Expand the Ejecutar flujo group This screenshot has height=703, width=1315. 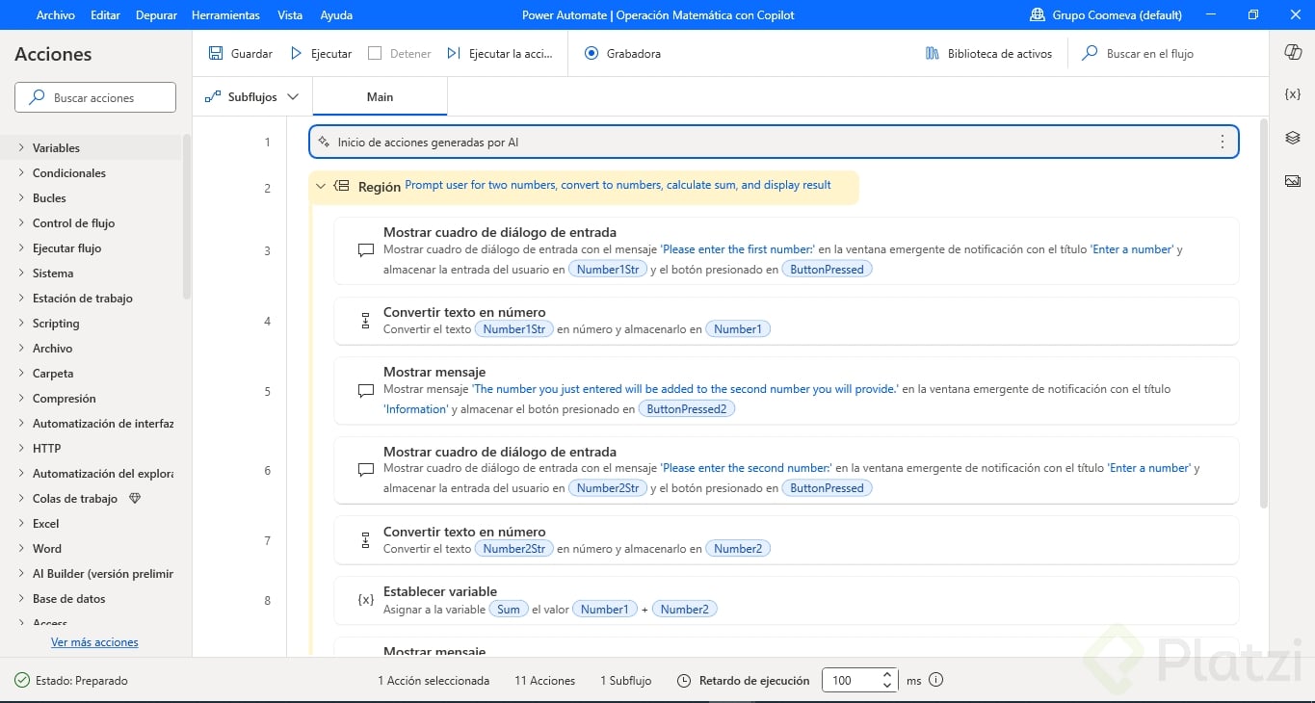(x=21, y=247)
